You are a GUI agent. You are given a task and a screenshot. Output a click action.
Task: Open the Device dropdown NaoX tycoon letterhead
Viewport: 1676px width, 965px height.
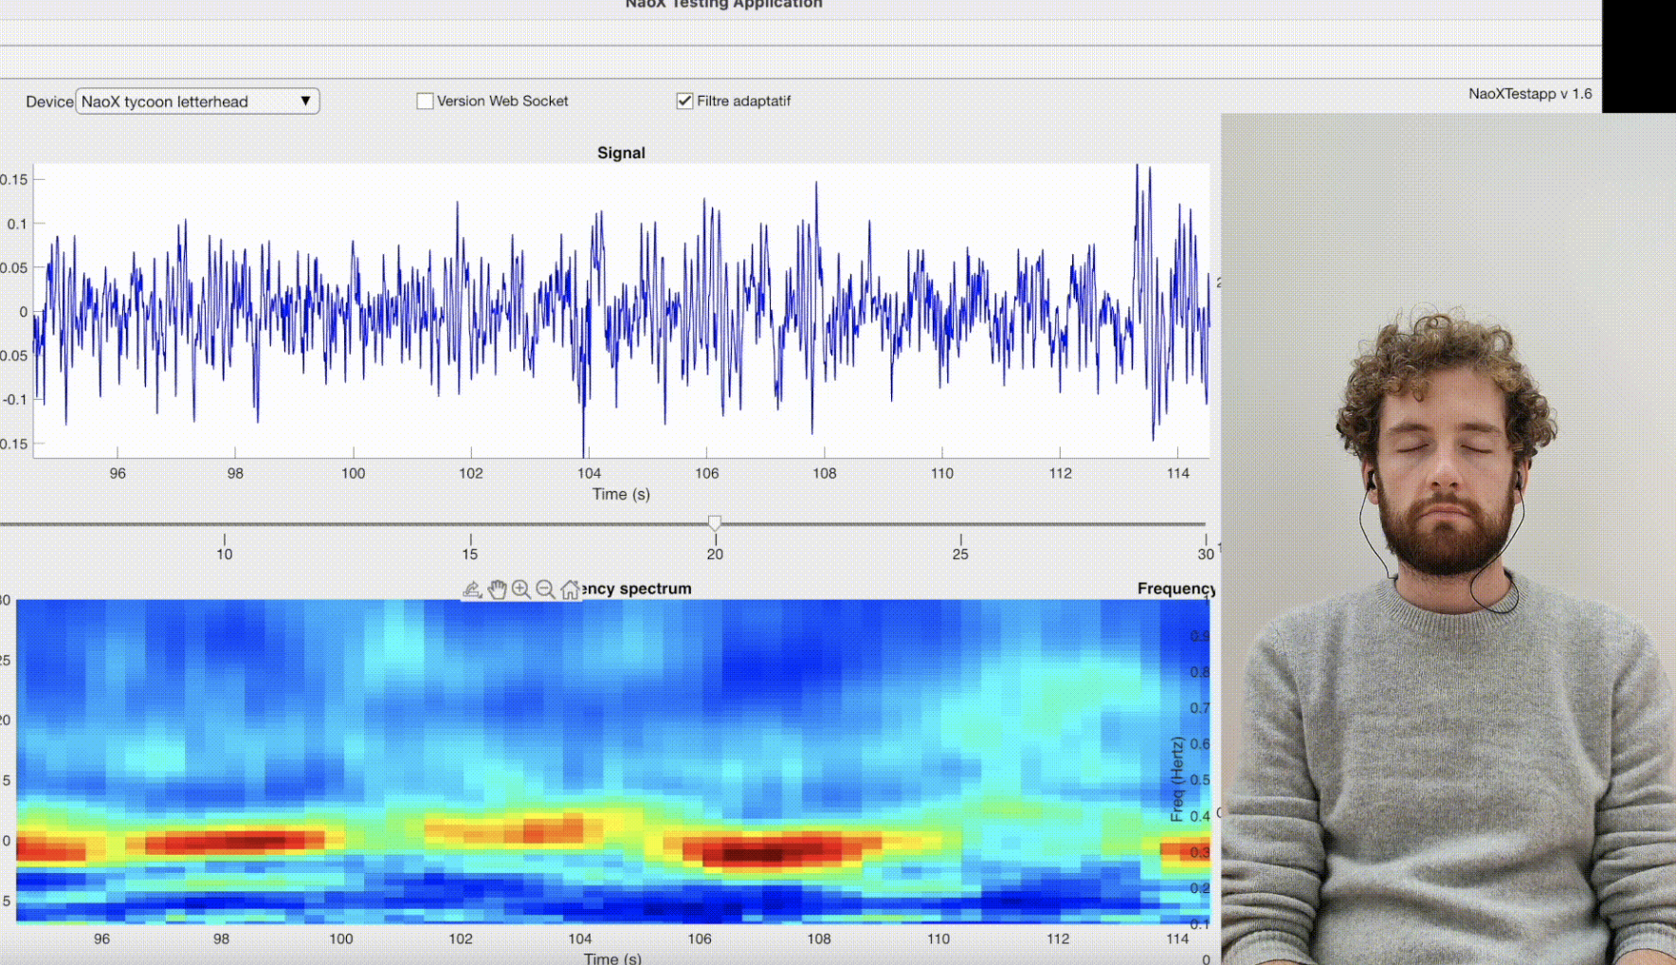pos(197,101)
